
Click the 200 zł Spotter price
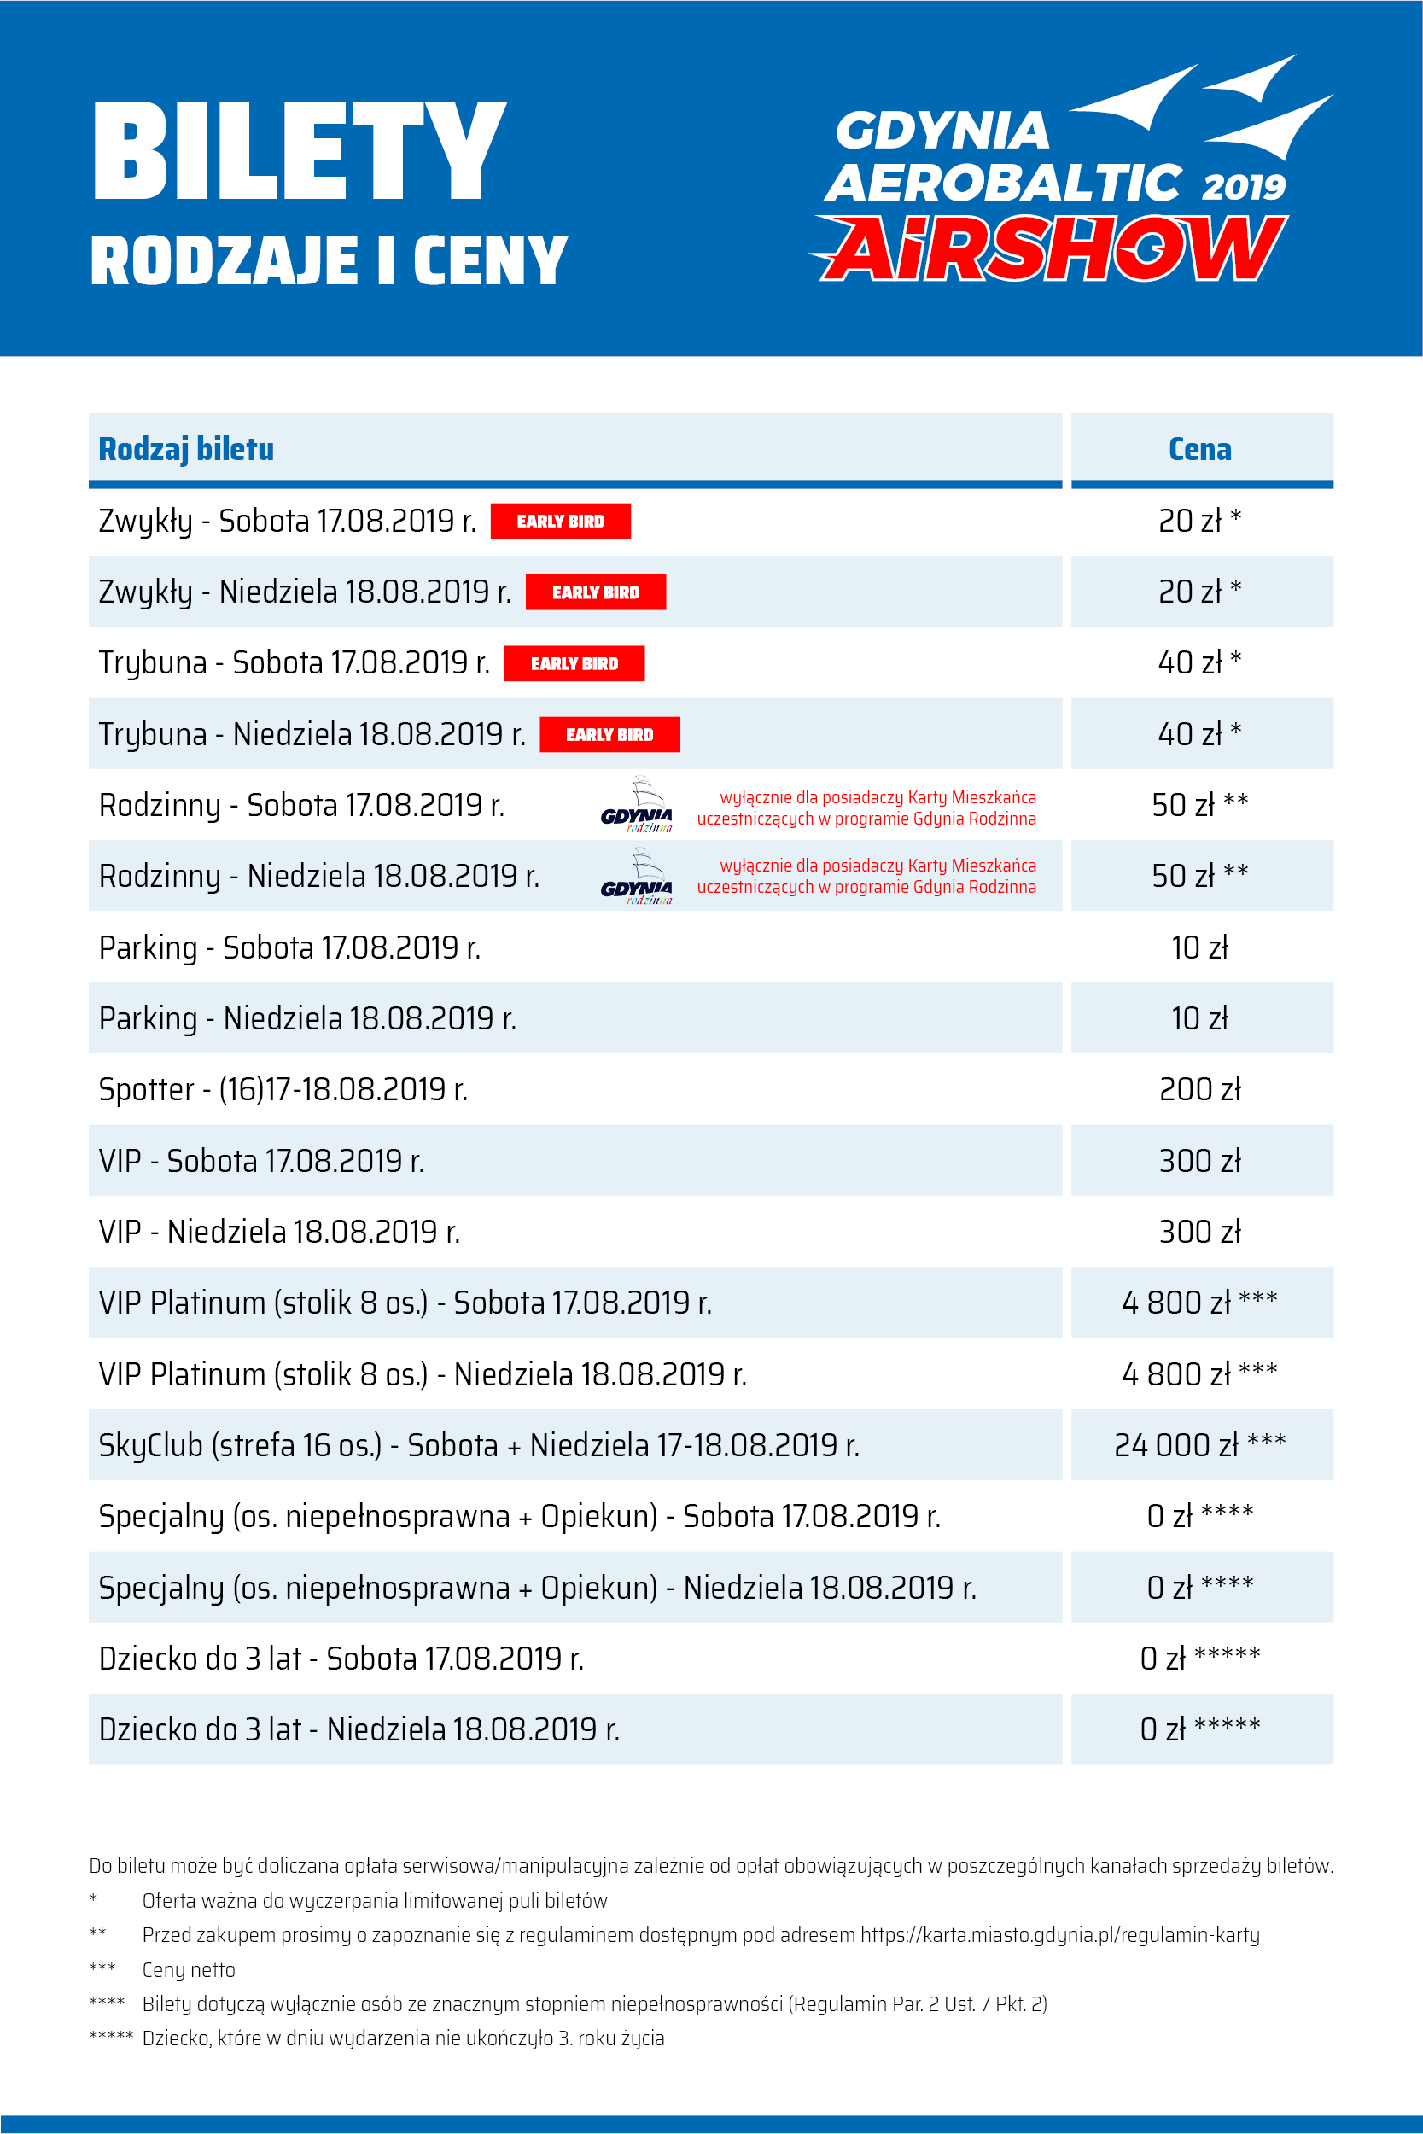coord(1199,1090)
